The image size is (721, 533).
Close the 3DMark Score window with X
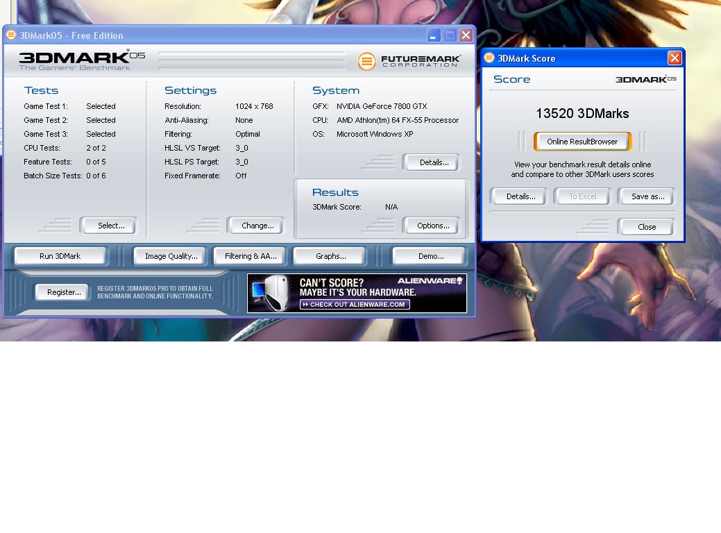point(675,58)
